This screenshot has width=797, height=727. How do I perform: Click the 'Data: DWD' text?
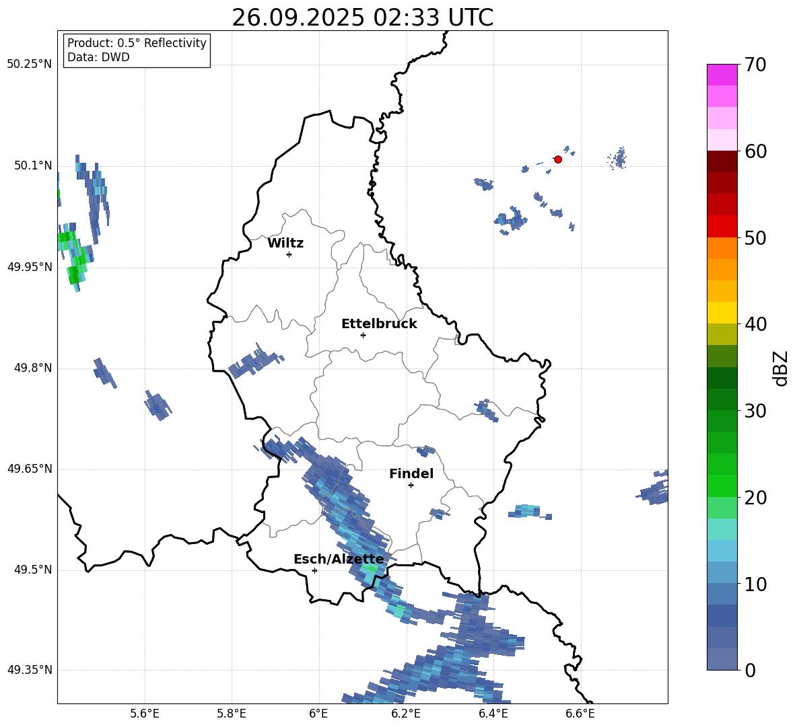[98, 57]
